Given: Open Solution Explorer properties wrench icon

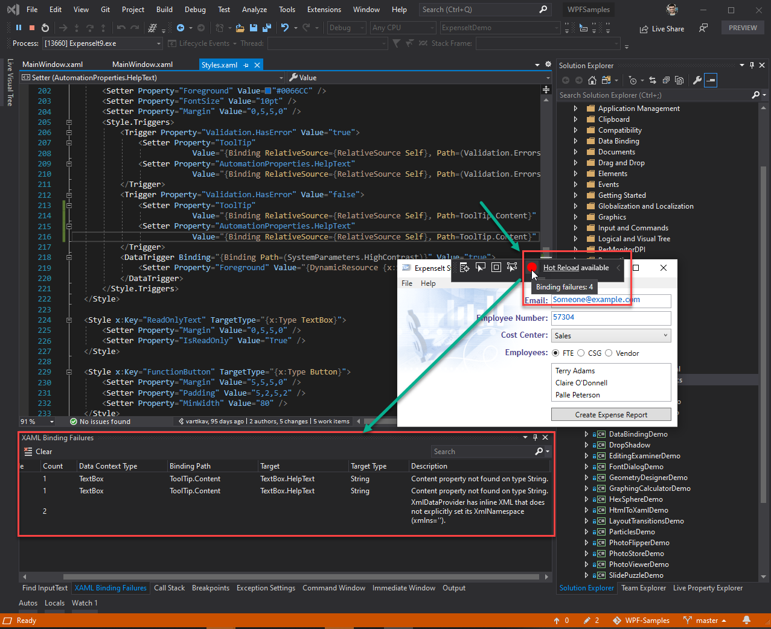Looking at the screenshot, I should pos(697,80).
